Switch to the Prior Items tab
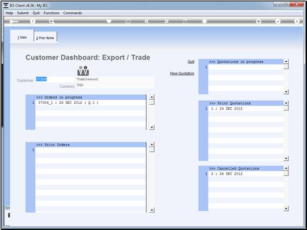307x230 pixels. coord(45,37)
